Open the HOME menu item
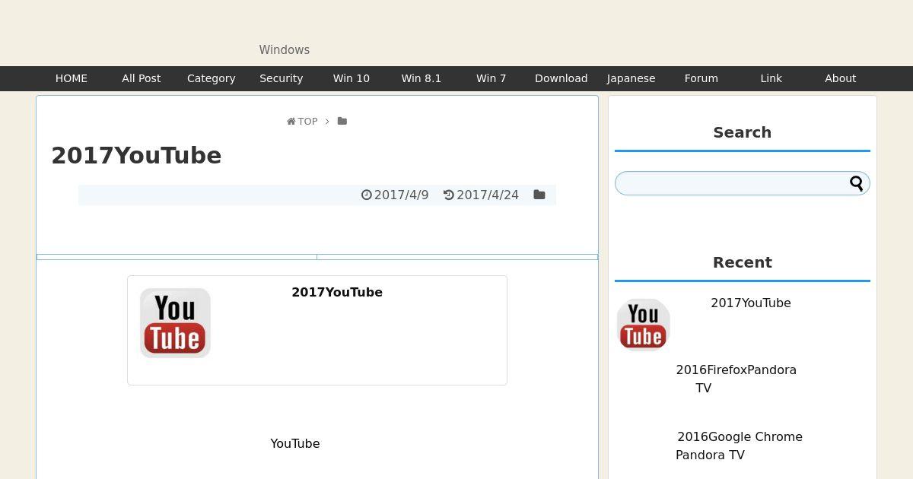 point(72,78)
